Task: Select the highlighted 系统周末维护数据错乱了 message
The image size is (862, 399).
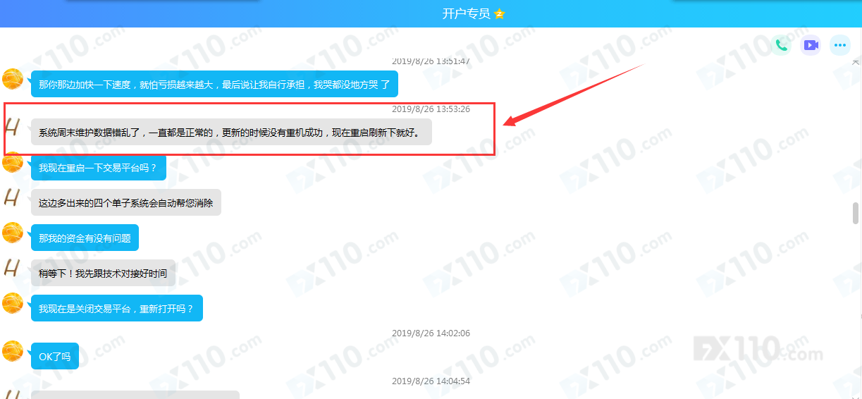Action: click(x=231, y=133)
